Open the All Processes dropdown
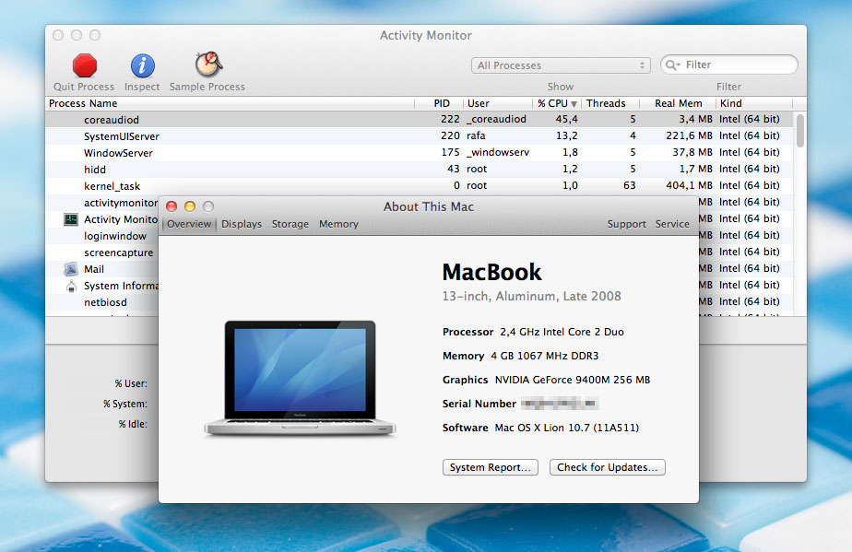Viewport: 852px width, 552px height. [x=561, y=65]
